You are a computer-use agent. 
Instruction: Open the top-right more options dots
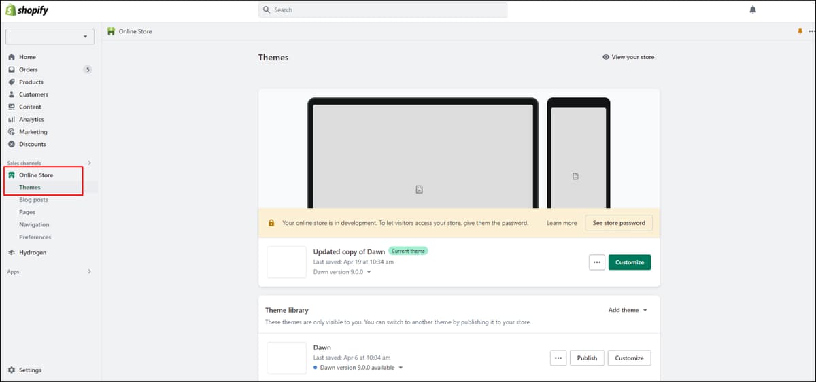(x=811, y=31)
